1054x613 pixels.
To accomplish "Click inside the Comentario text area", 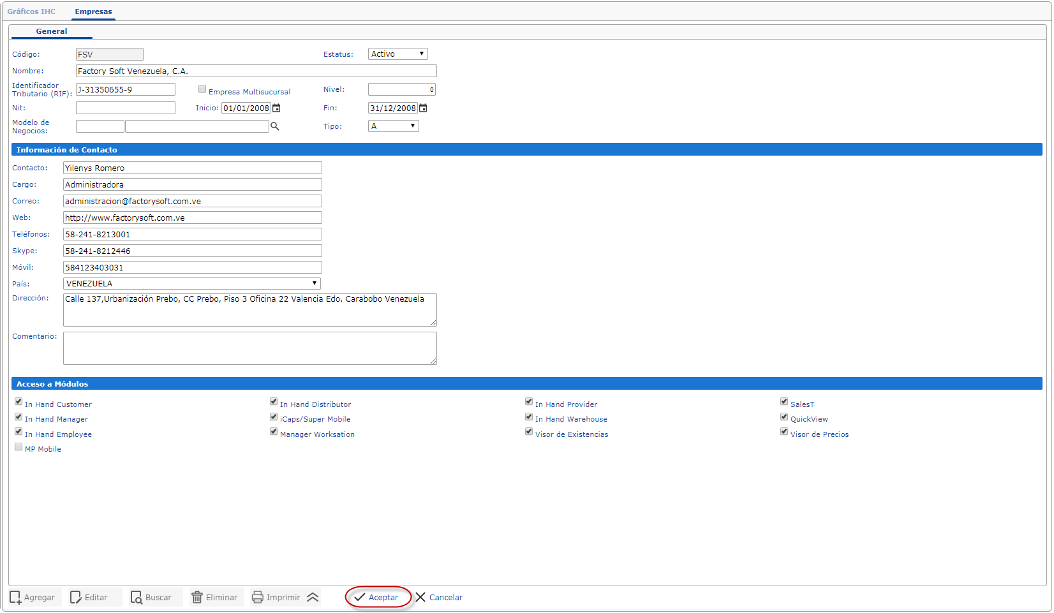I will 249,348.
